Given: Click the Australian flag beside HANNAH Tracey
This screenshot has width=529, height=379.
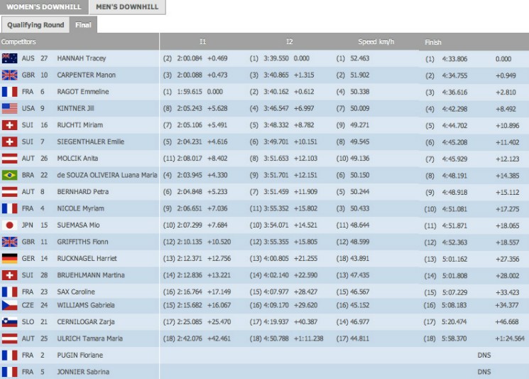Looking at the screenshot, I should (x=9, y=58).
